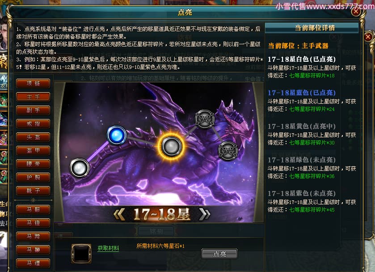Close the 点亮 dialog window
The image size is (375, 272).
(x=356, y=11)
